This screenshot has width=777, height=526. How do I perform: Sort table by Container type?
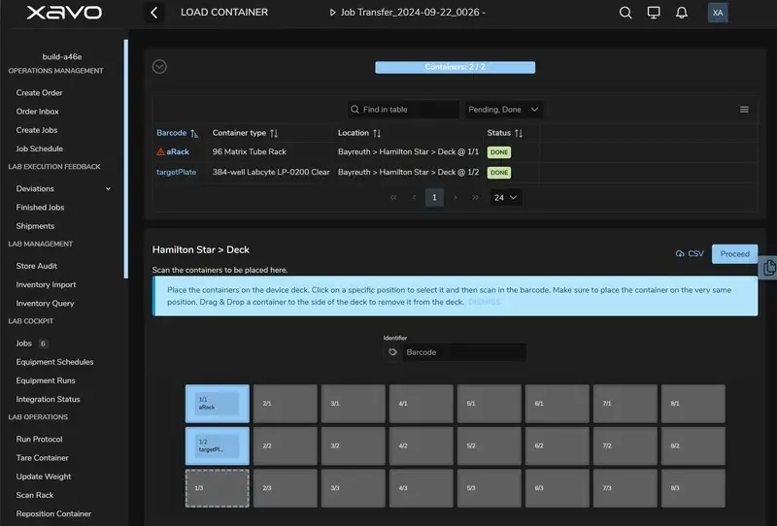(246, 133)
